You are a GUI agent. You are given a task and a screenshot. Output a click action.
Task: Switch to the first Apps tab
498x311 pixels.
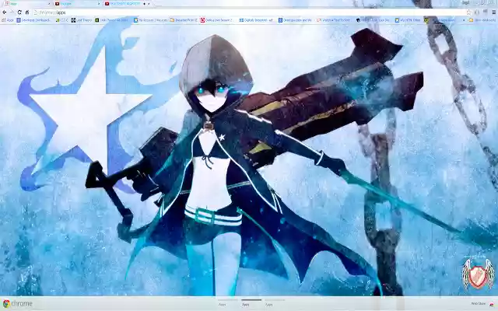(26, 3)
